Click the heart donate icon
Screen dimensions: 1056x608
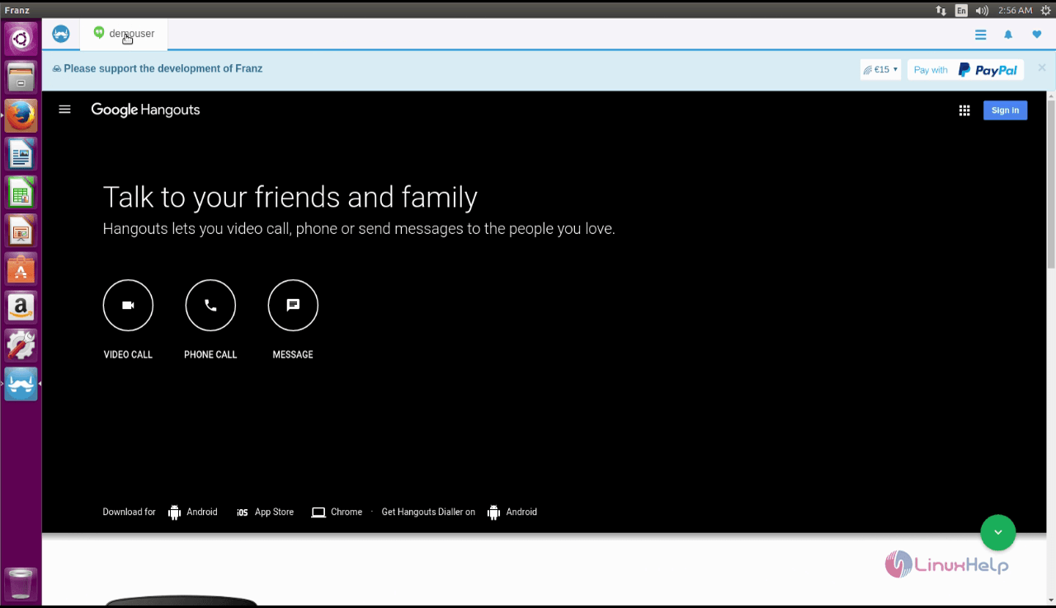[x=1037, y=35]
